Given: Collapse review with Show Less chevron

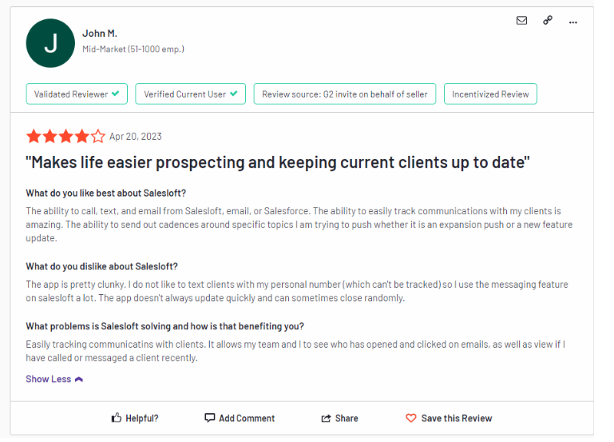Looking at the screenshot, I should point(79,380).
